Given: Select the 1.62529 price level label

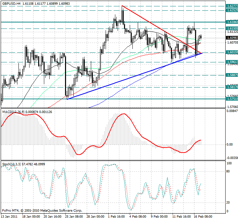Looking at the screenshot, I should coord(232,10).
